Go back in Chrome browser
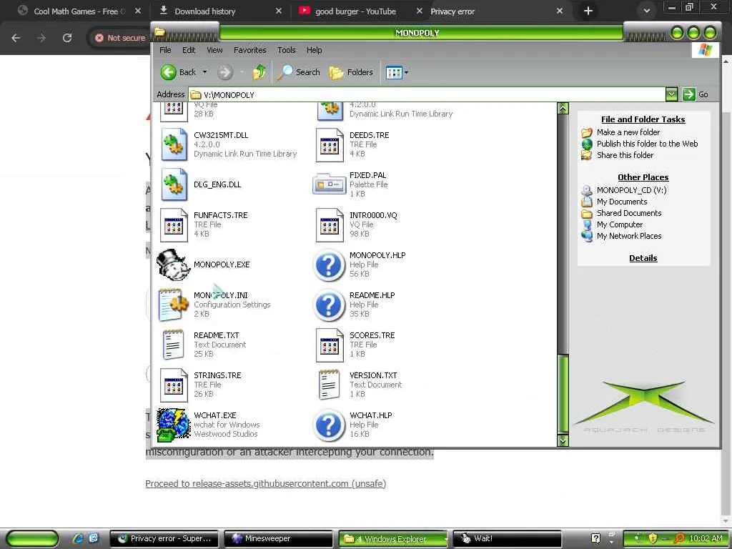The width and height of the screenshot is (732, 549). [16, 38]
